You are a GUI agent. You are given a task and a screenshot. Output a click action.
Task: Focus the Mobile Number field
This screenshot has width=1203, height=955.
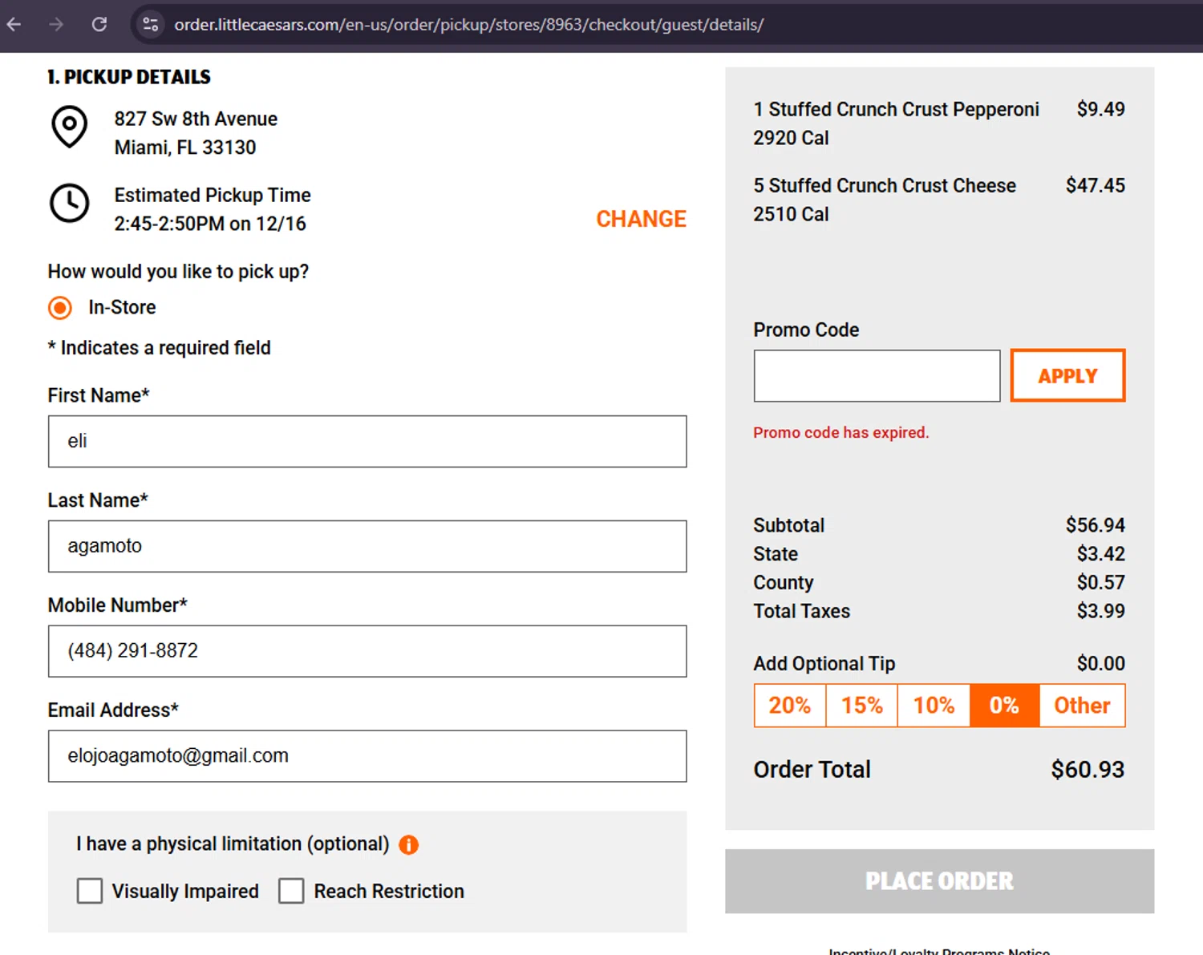click(x=367, y=651)
